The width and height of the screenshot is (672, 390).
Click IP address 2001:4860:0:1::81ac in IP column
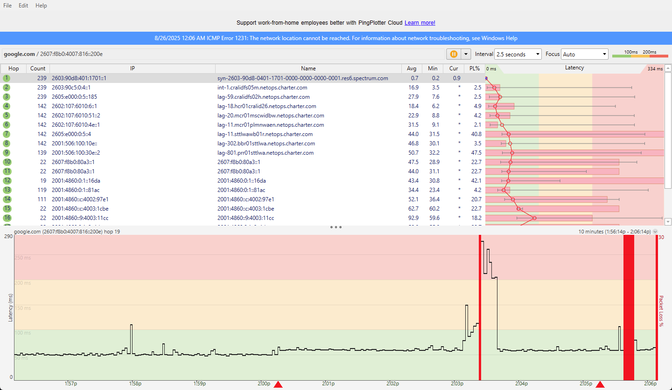coord(76,190)
